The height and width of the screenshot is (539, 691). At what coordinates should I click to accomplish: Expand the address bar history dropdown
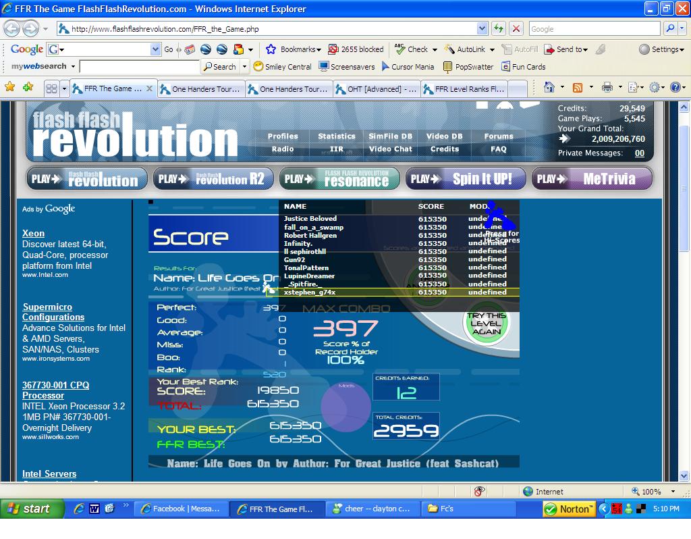(x=482, y=28)
